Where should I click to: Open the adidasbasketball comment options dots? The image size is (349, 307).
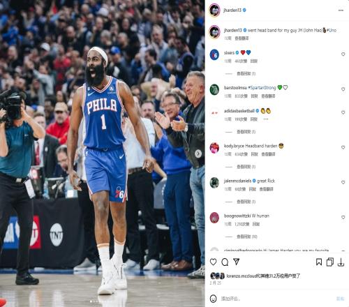pos(266,119)
